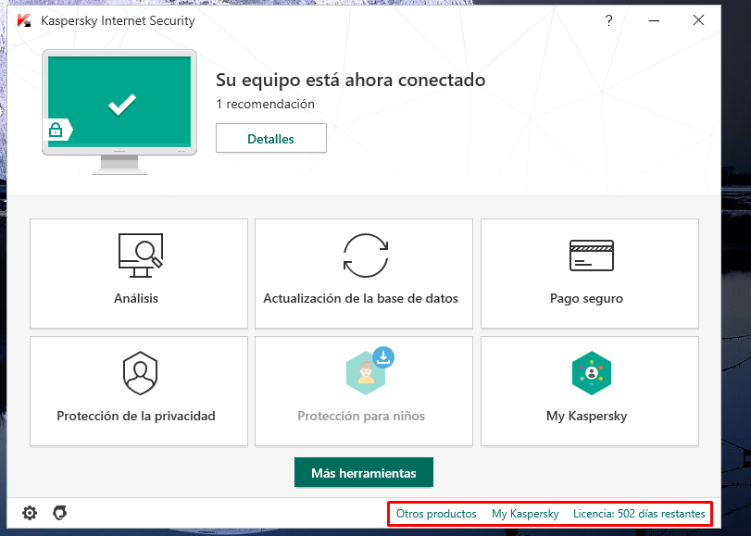This screenshot has height=536, width=751.
Task: Open Licencia: 502 días restantes link
Action: 639,514
